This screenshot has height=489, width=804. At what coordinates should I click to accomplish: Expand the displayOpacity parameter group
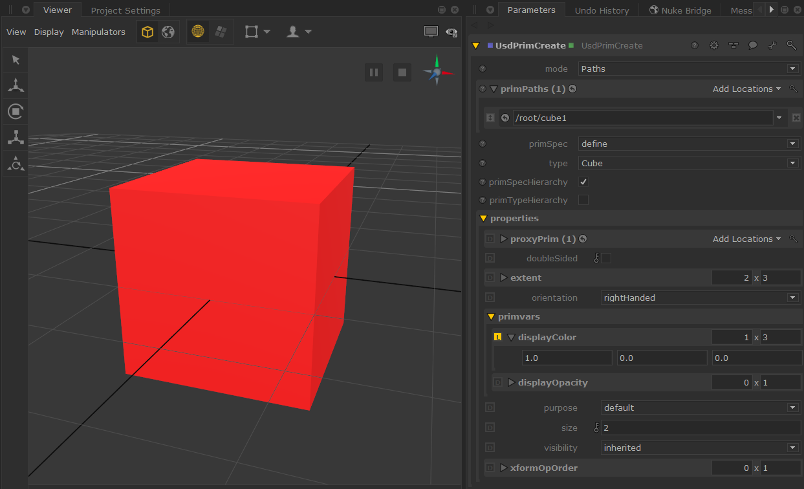point(512,383)
